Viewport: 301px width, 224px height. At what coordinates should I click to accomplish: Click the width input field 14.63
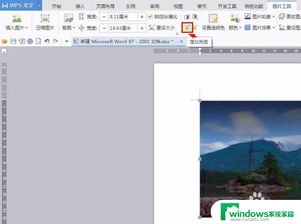[123, 28]
